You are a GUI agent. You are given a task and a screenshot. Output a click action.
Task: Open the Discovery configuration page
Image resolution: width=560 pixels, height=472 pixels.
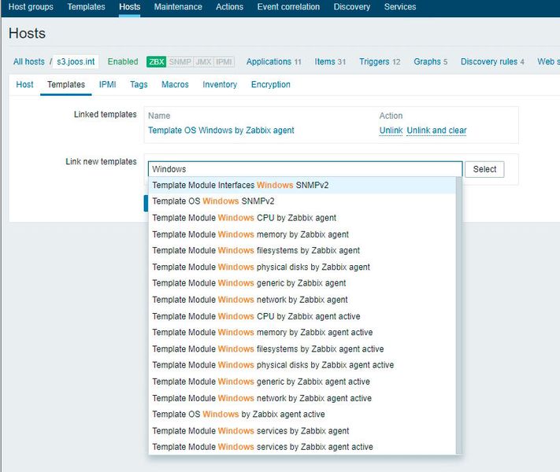(352, 7)
